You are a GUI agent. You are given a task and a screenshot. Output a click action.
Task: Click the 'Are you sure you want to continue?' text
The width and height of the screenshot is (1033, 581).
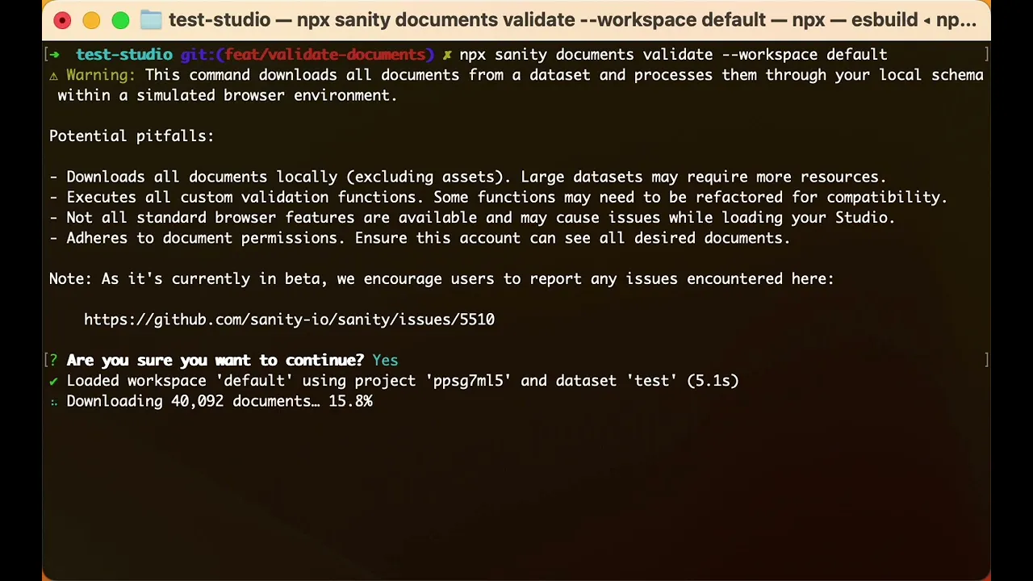tap(215, 361)
